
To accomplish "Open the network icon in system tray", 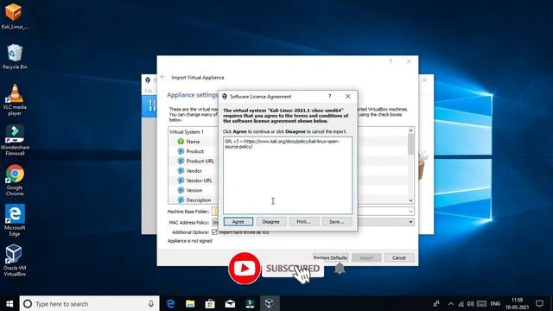I will [461, 303].
